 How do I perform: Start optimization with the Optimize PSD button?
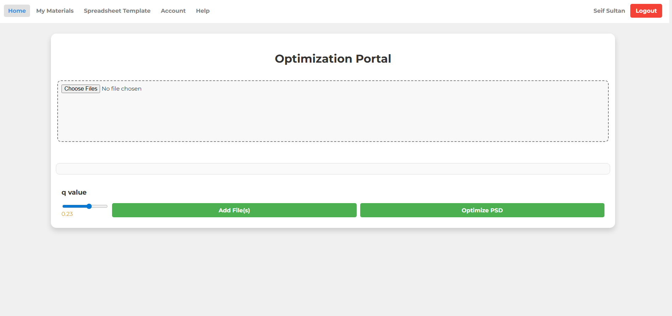coord(482,210)
